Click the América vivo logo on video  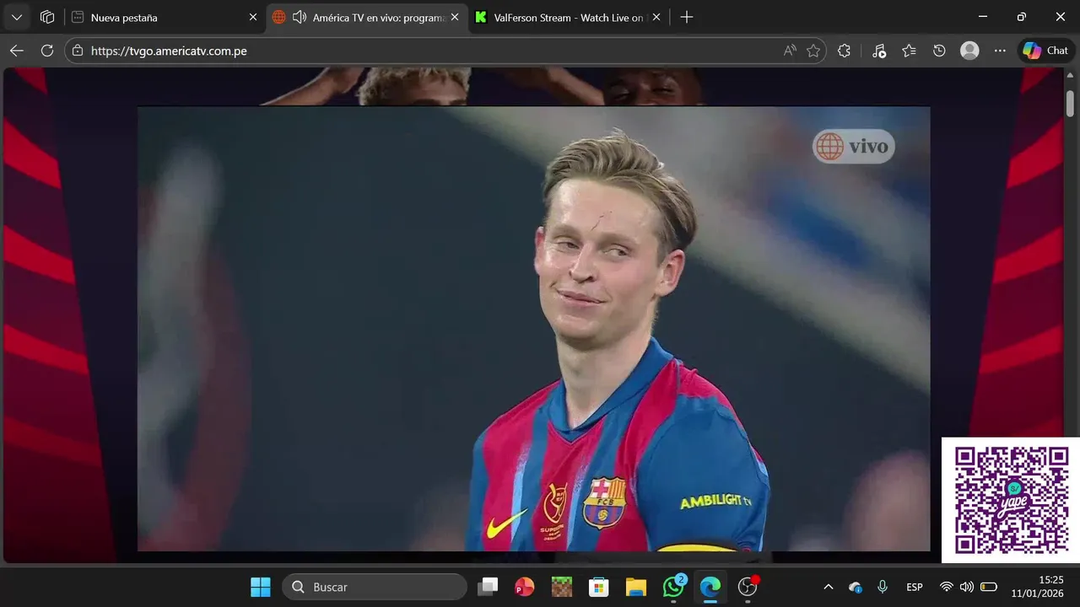pos(853,147)
